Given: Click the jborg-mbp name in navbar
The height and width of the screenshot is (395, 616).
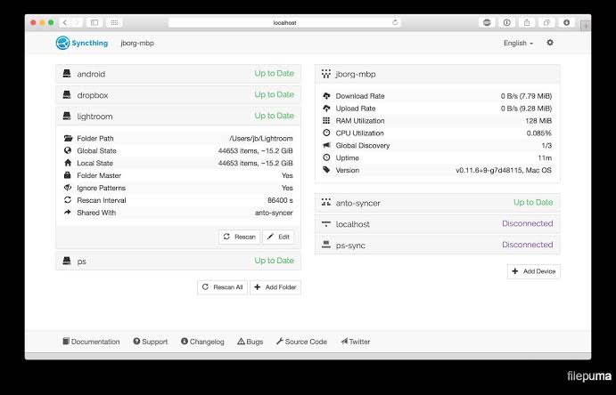Looking at the screenshot, I should 137,43.
